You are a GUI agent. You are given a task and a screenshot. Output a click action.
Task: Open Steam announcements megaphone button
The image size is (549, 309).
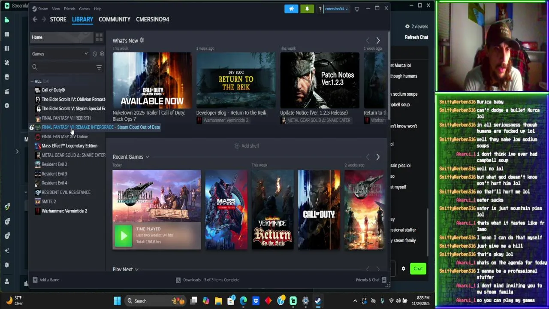click(291, 9)
